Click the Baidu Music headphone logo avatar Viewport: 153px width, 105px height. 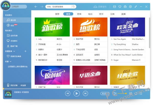tap(6, 6)
